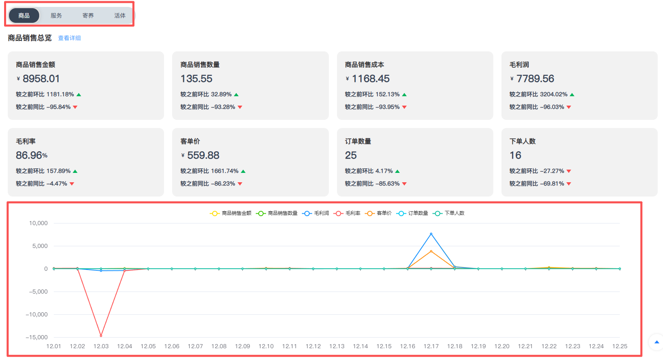Image resolution: width=663 pixels, height=358 pixels.
Task: Click the red 毛利率 lowest point at 12.03
Action: tap(101, 336)
